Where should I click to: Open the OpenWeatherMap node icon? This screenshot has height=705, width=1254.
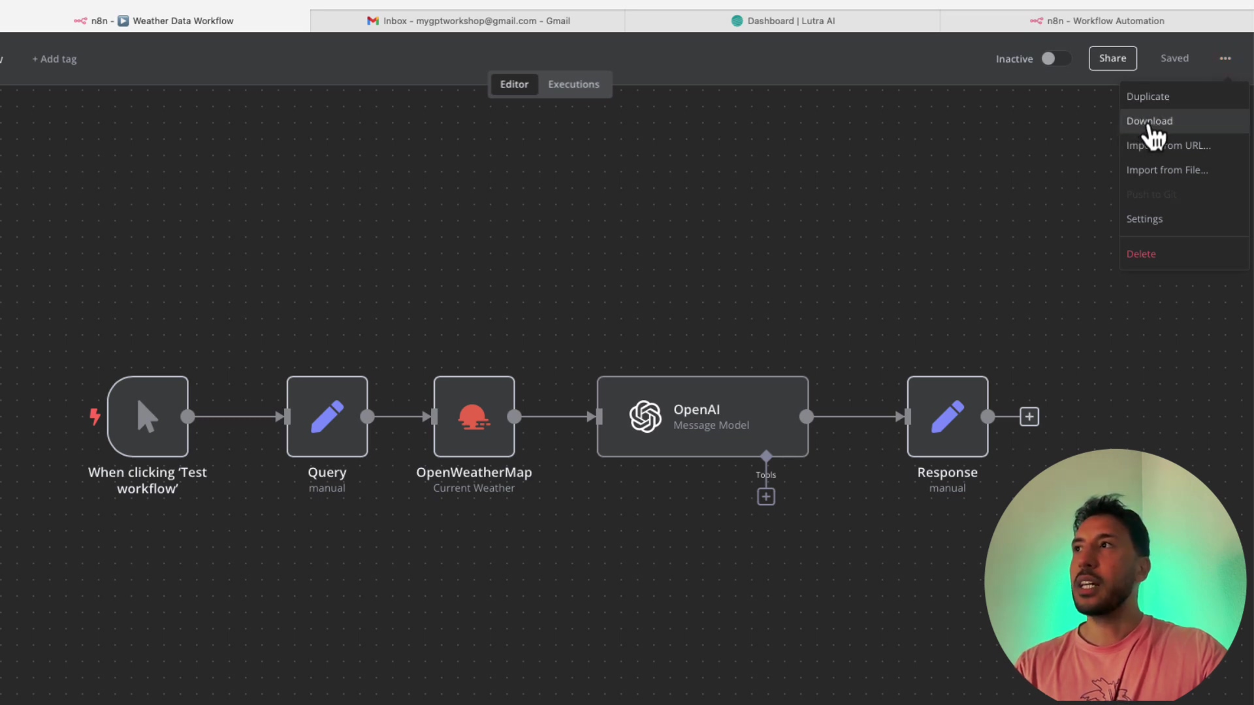[x=474, y=416]
